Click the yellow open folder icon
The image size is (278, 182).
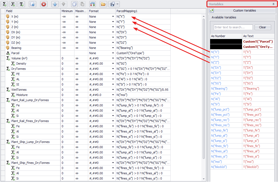[x=103, y=4]
